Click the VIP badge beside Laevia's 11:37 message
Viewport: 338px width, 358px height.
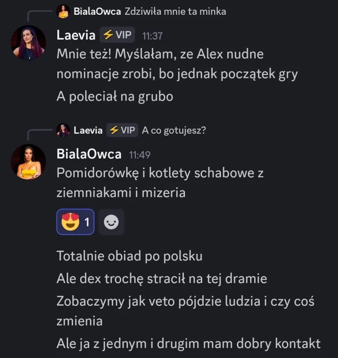click(x=117, y=35)
